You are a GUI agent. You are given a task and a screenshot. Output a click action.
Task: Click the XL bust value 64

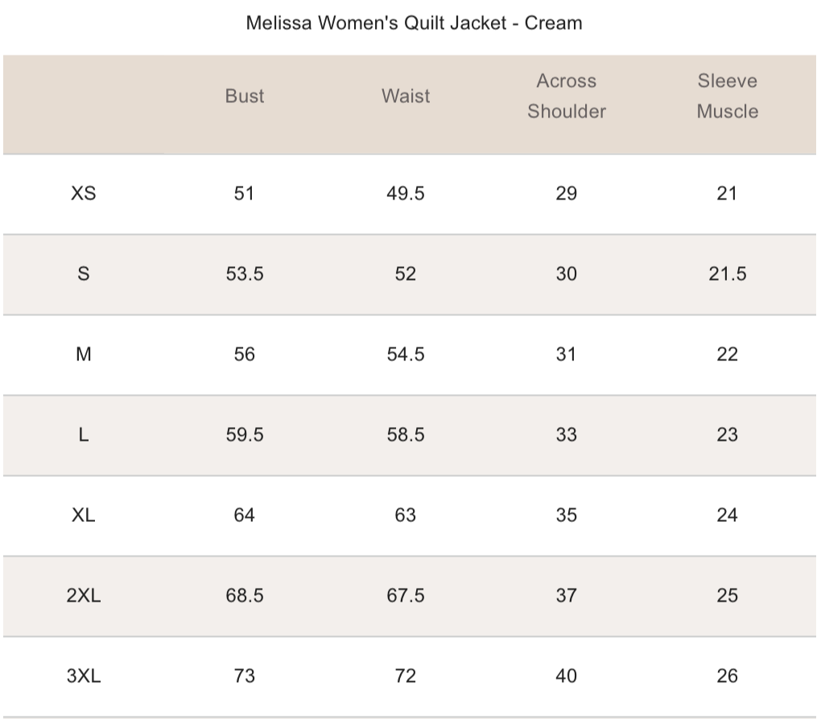click(244, 516)
